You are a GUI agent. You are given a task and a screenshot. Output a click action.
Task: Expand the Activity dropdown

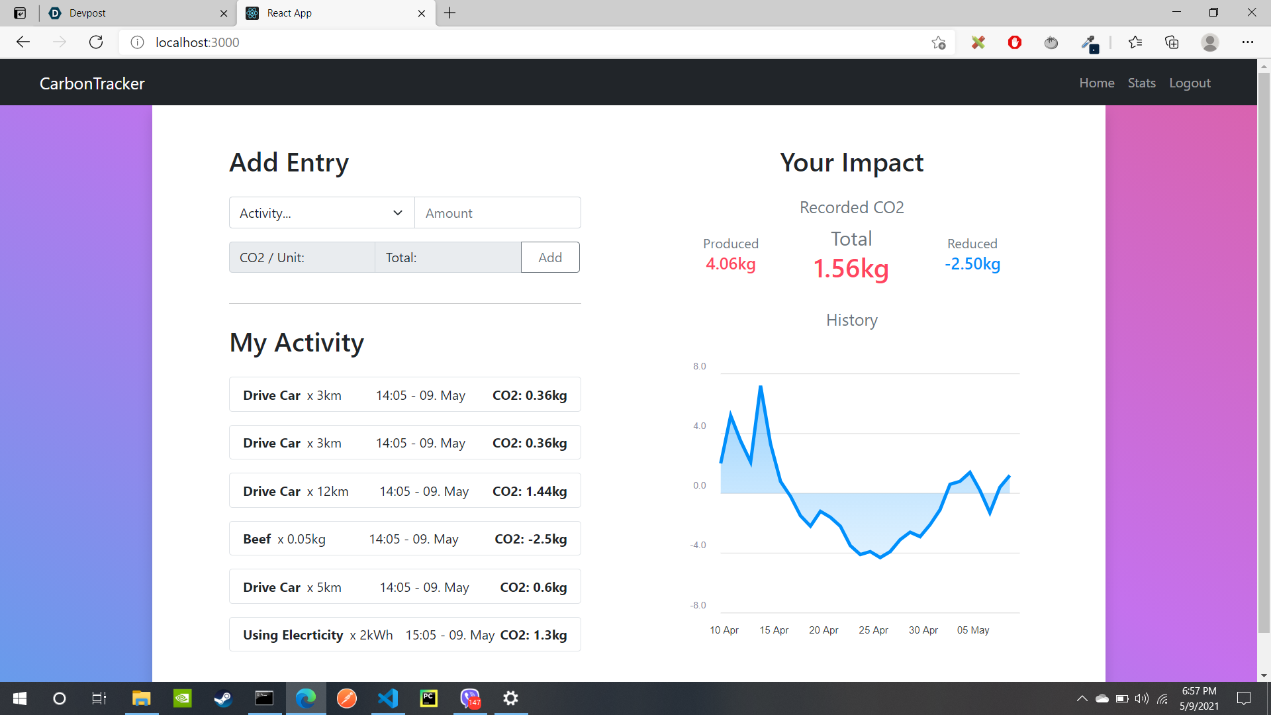tap(321, 213)
